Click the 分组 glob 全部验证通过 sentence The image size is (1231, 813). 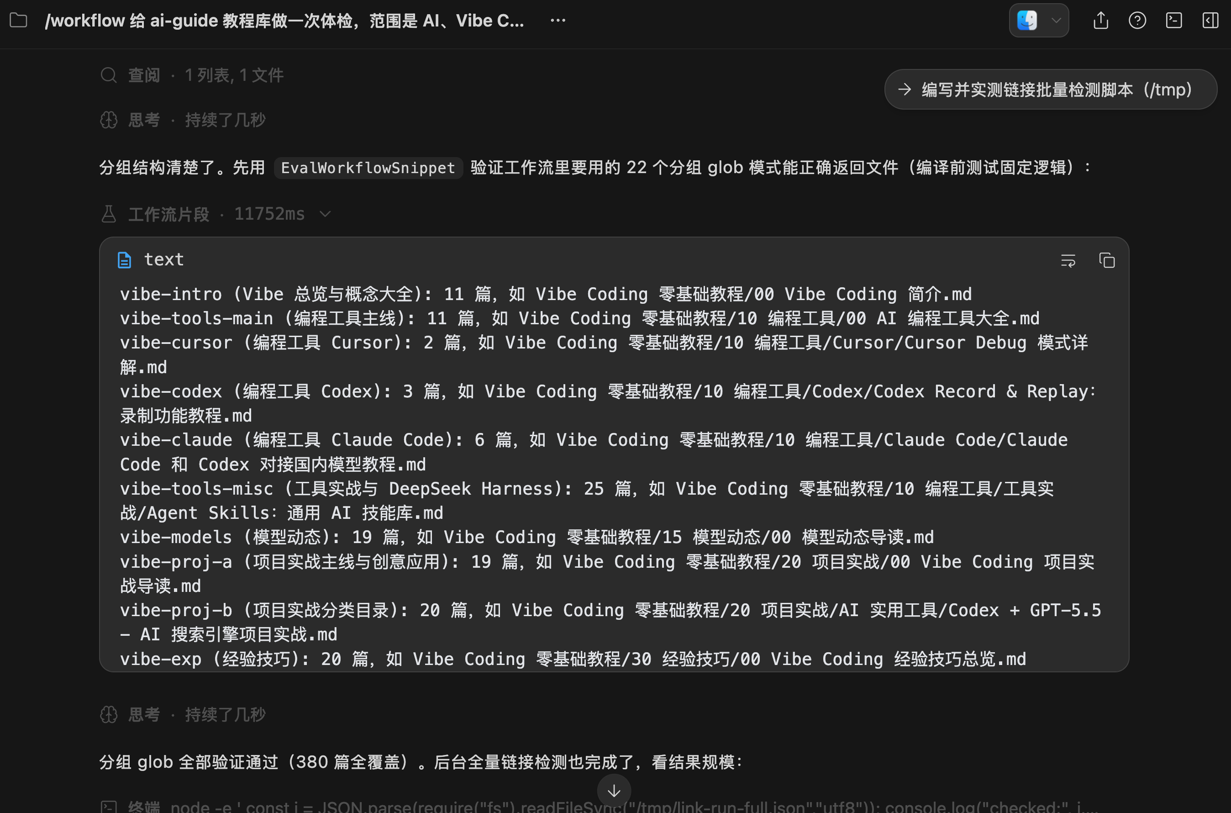pos(421,762)
